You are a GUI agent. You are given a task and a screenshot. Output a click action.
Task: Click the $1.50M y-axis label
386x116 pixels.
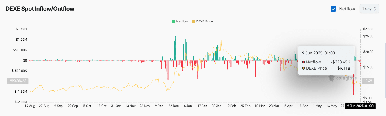[21, 29]
